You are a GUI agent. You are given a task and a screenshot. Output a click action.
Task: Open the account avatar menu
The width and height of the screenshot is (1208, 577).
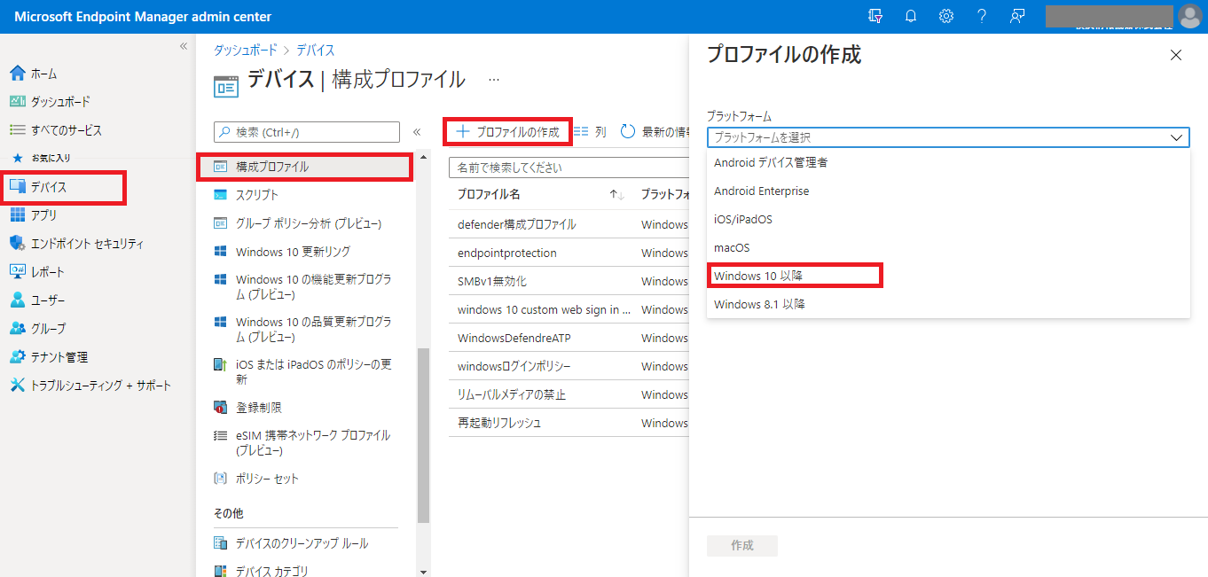point(1189,16)
